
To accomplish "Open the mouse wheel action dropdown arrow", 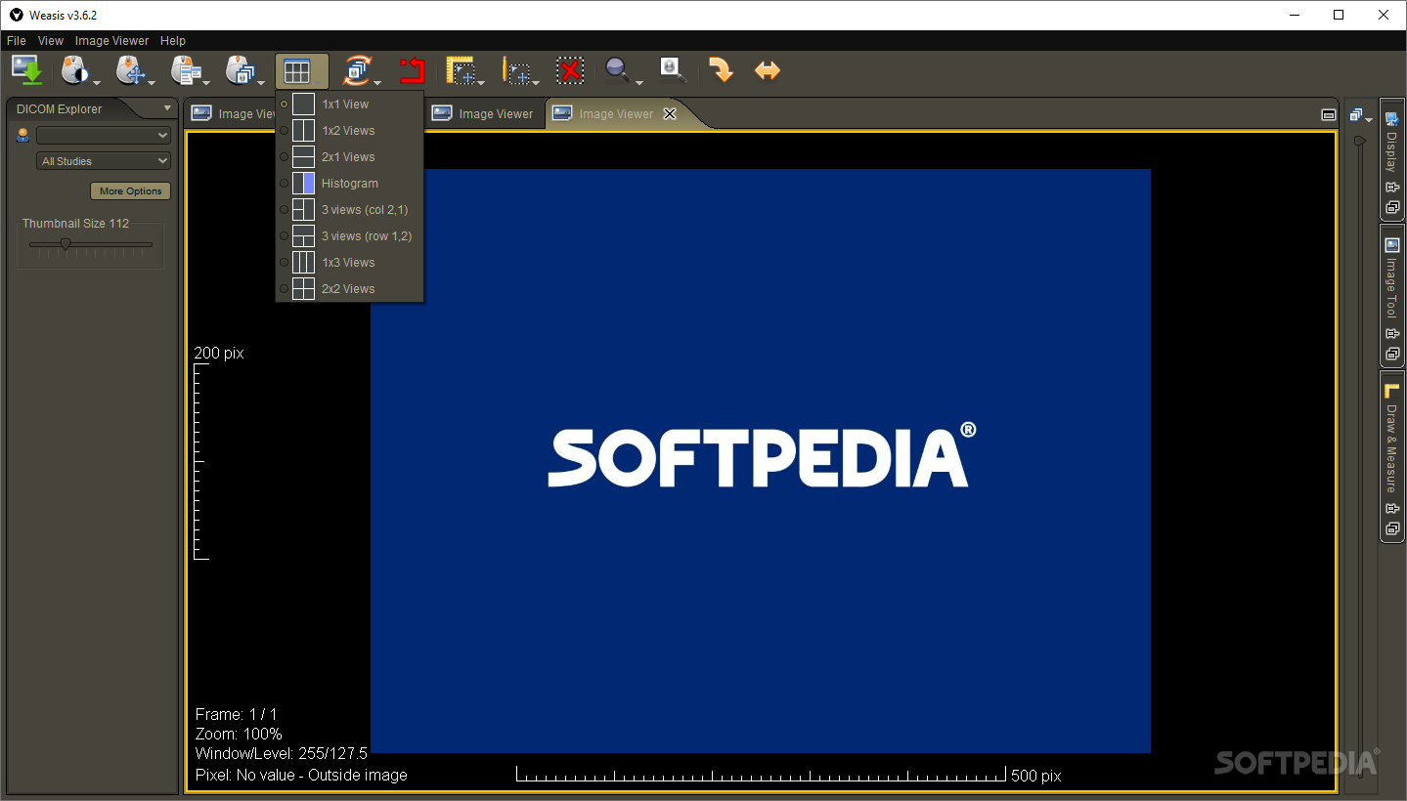I will [x=261, y=83].
